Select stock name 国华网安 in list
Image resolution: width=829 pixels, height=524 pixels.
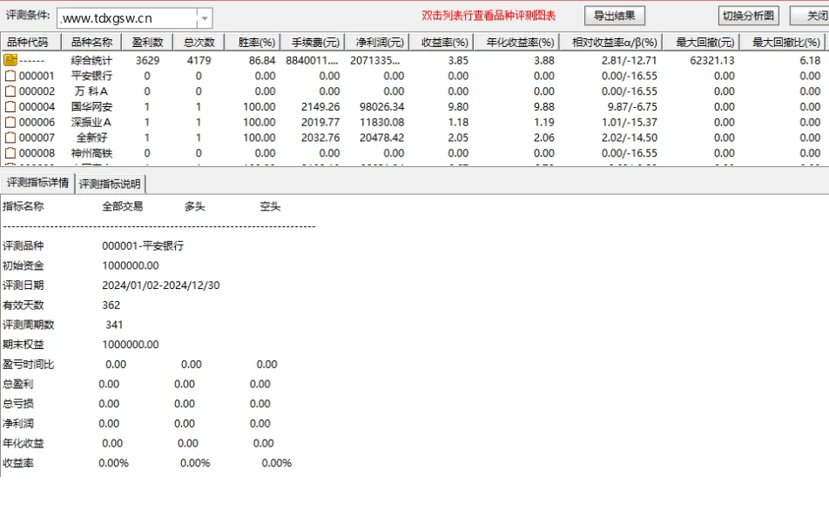point(91,107)
